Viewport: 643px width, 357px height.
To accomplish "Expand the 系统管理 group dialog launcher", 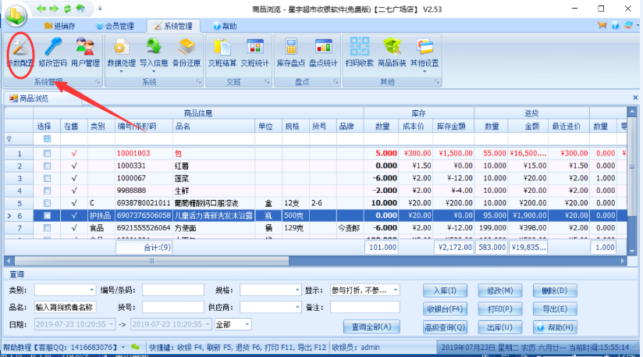I will pyautogui.click(x=98, y=82).
